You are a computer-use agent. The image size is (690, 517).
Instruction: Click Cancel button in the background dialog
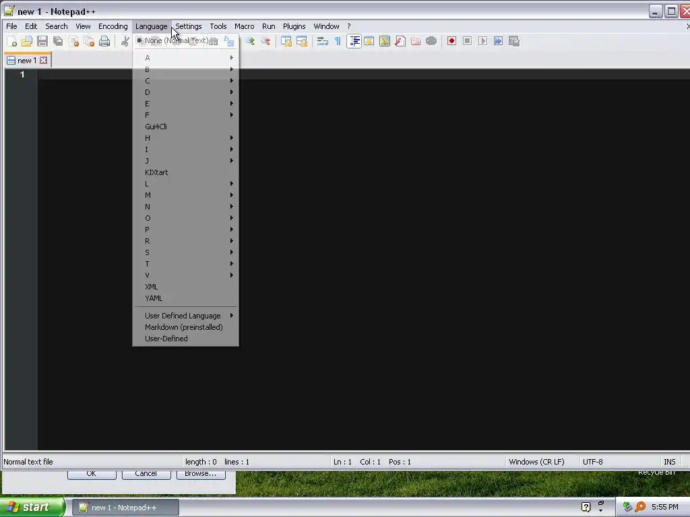click(146, 475)
